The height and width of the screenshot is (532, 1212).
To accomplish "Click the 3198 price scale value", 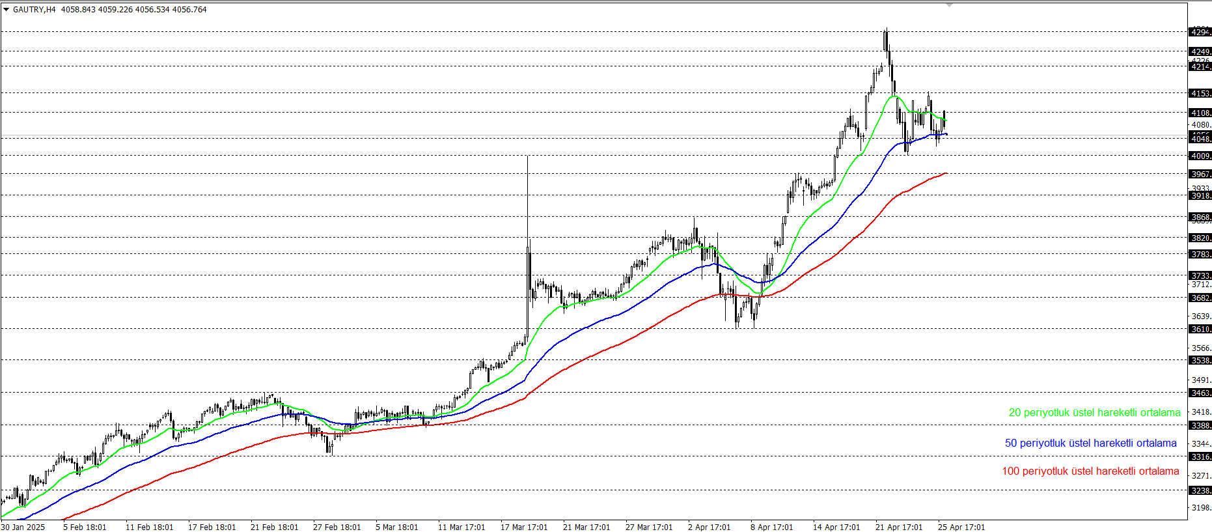I will point(1201,508).
